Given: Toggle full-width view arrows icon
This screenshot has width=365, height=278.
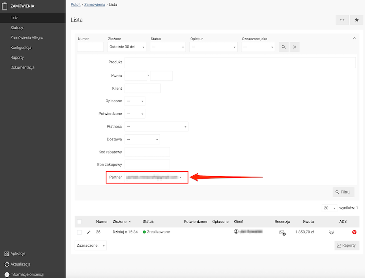Looking at the screenshot, I should tap(342, 20).
